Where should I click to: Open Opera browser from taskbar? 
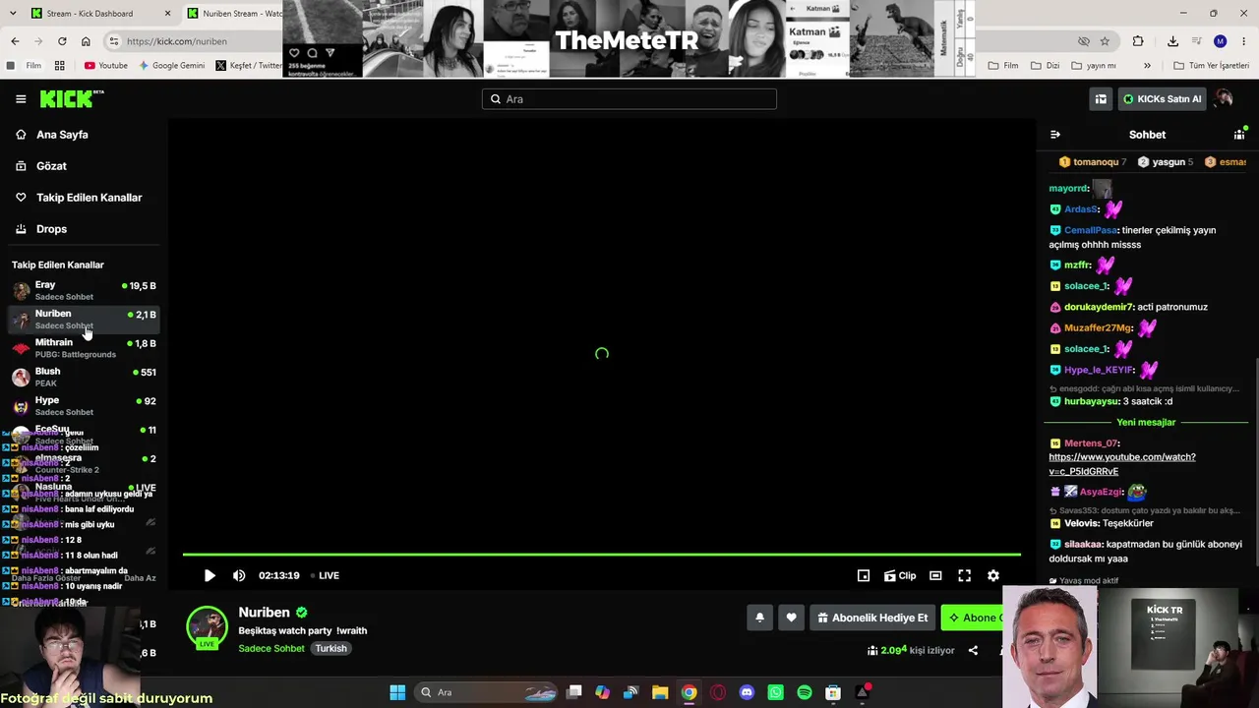[718, 692]
